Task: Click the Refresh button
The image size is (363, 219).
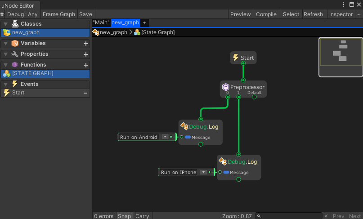Action: (313, 14)
